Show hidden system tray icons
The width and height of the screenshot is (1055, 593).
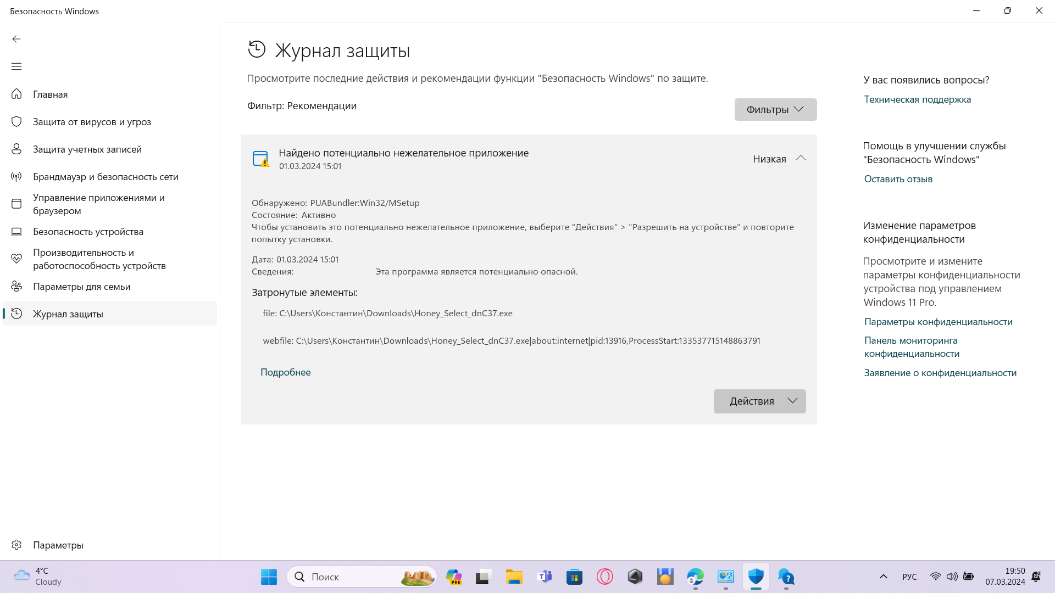click(884, 577)
